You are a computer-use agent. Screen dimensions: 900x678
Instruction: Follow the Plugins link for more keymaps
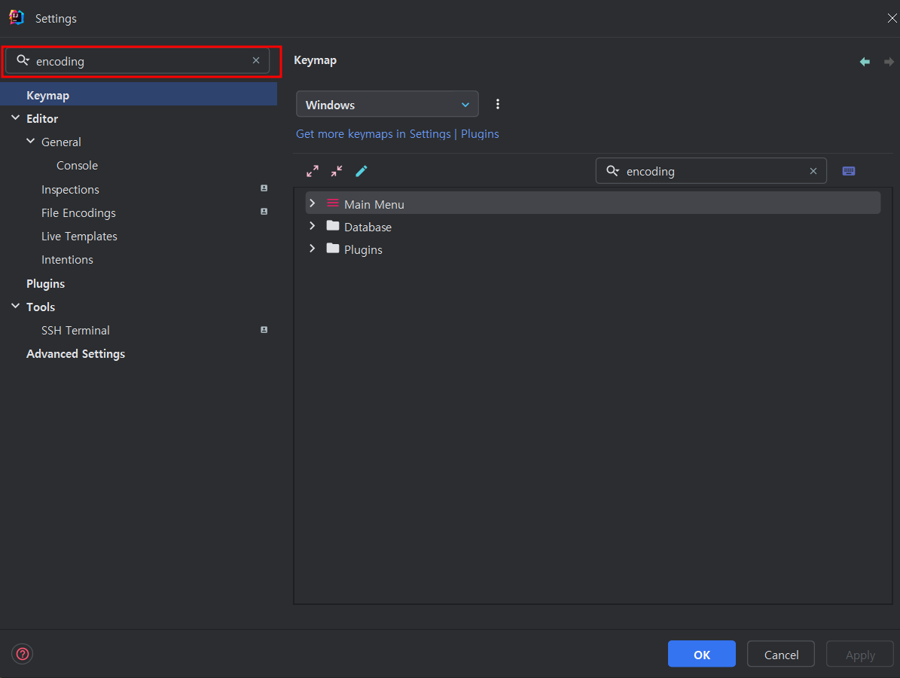[480, 134]
